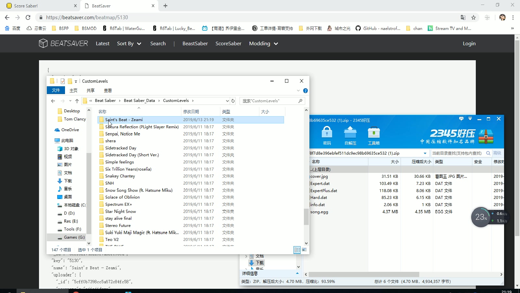Click the 2345好压 horizontal scrollbar thumb

364,274
